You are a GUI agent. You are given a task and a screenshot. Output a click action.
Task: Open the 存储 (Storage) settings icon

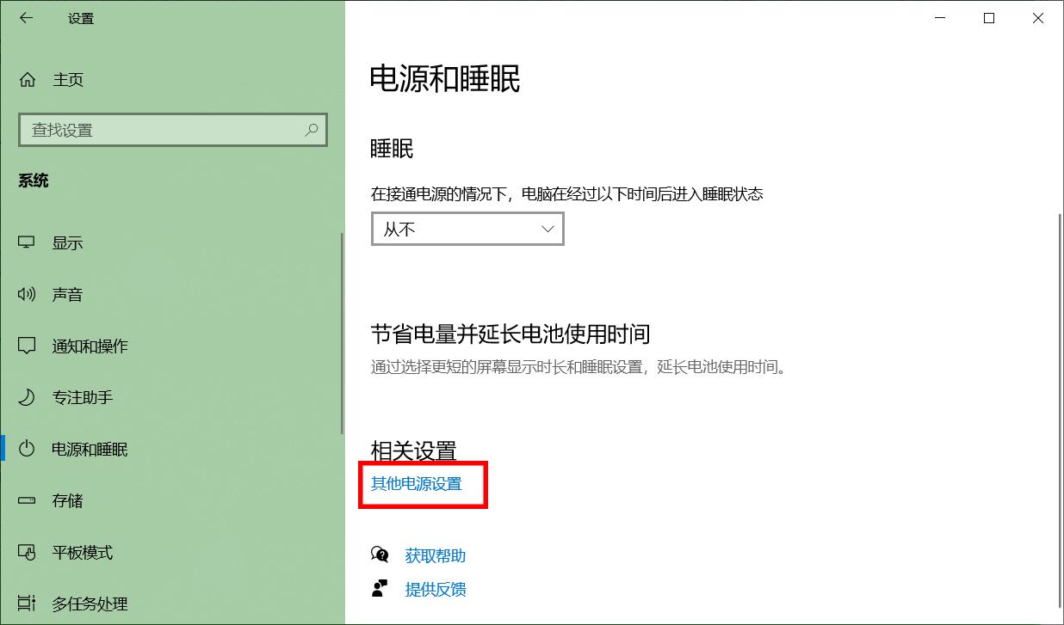(28, 500)
